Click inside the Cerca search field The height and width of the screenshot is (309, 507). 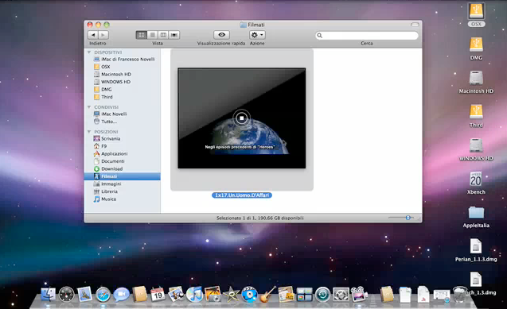coord(367,35)
